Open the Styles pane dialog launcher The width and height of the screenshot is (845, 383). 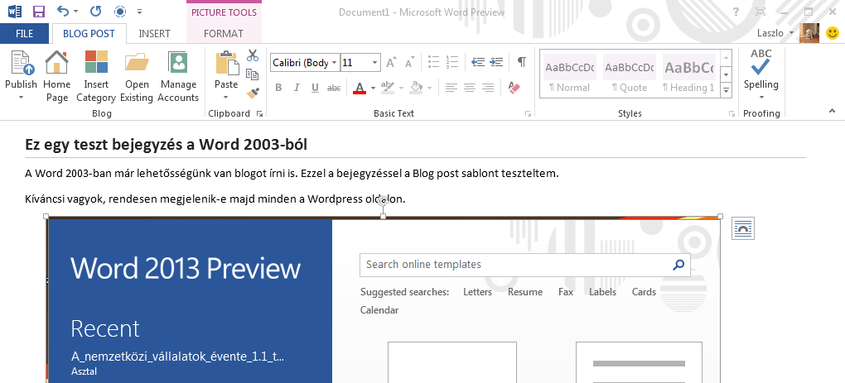tap(732, 113)
